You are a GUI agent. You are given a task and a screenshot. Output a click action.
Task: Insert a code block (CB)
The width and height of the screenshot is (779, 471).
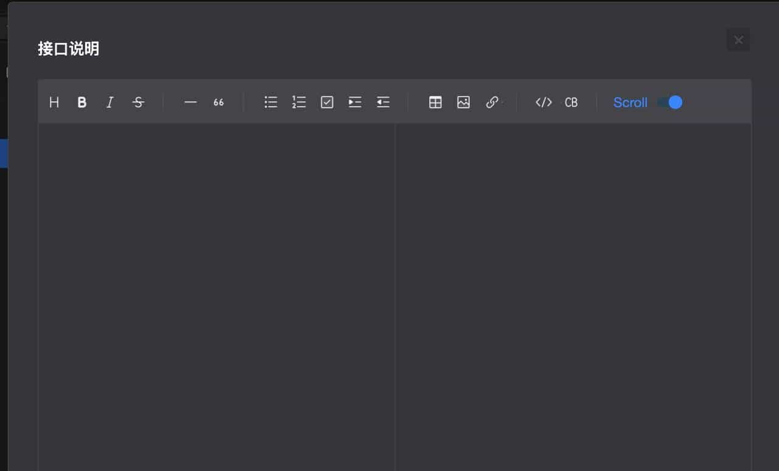(571, 103)
